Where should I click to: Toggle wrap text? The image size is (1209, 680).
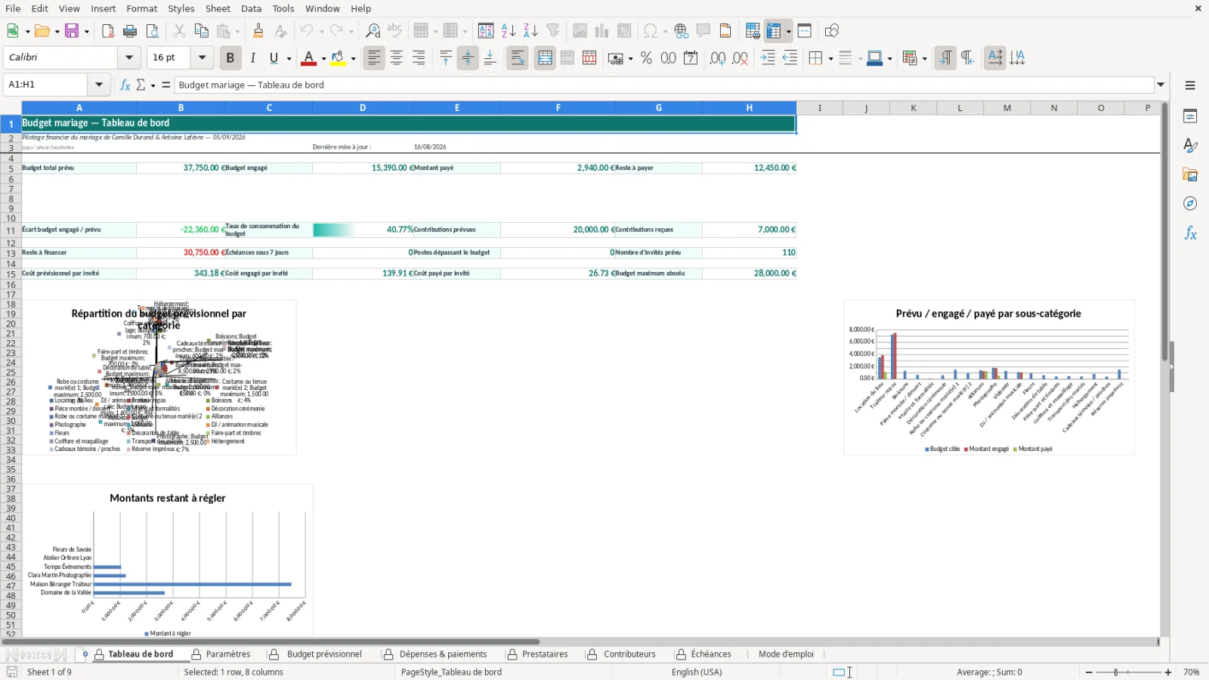click(x=518, y=58)
